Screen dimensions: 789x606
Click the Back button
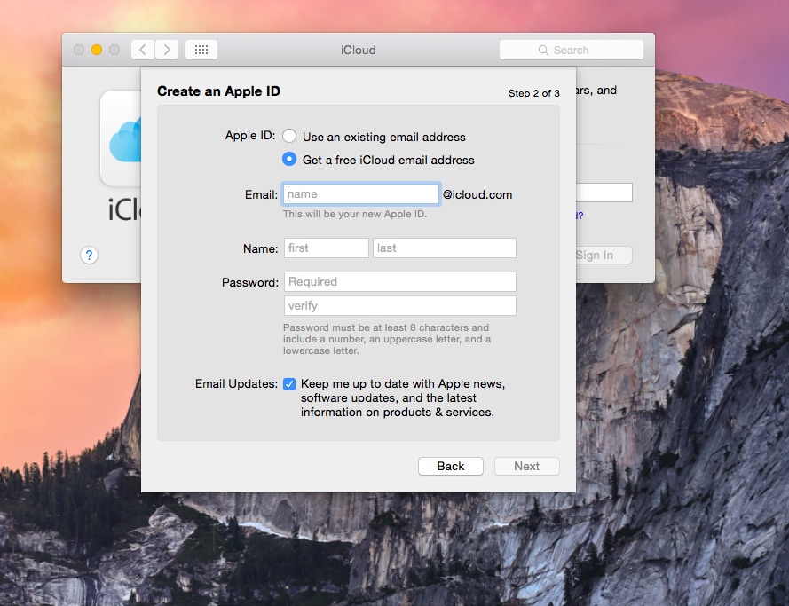tap(450, 466)
